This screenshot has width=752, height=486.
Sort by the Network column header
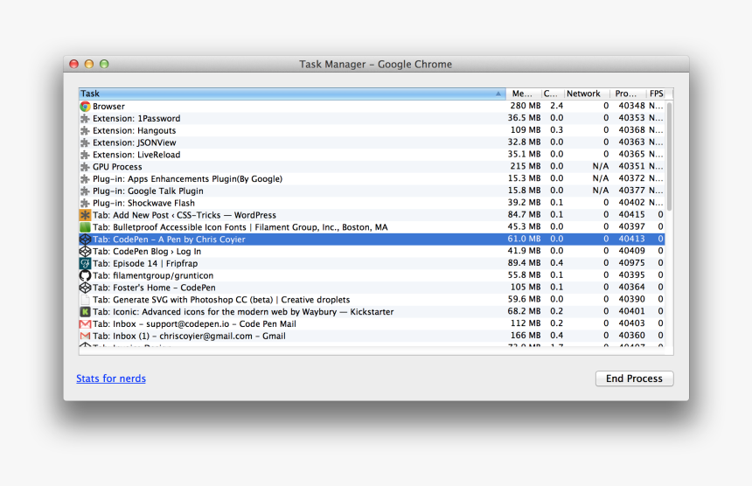(587, 94)
